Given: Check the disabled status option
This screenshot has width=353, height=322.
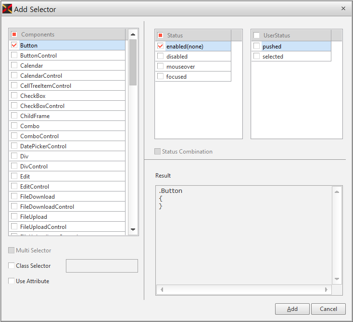Looking at the screenshot, I should point(161,56).
